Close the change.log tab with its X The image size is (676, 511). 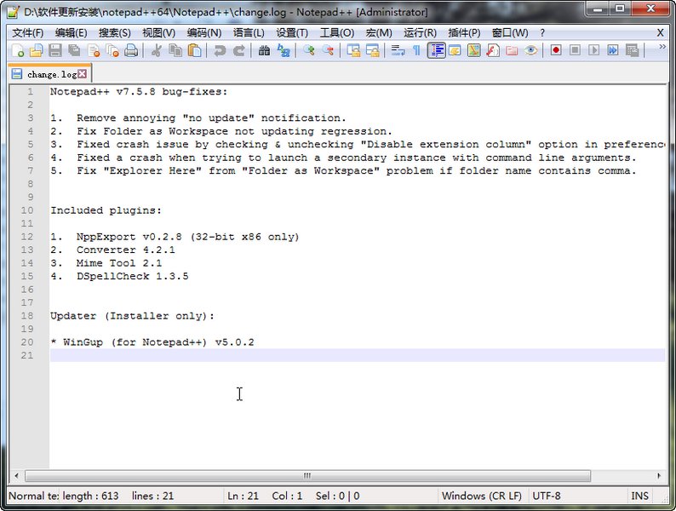pyautogui.click(x=83, y=74)
